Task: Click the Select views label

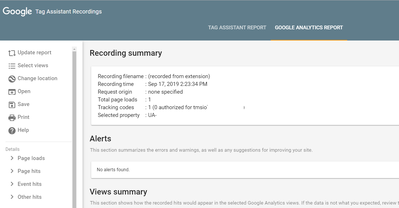Action: pyautogui.click(x=33, y=66)
